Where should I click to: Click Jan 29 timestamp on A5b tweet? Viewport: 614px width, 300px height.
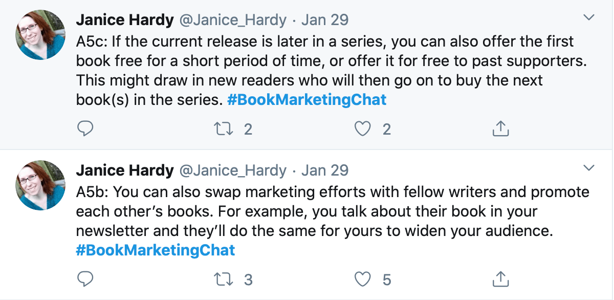[x=325, y=170]
